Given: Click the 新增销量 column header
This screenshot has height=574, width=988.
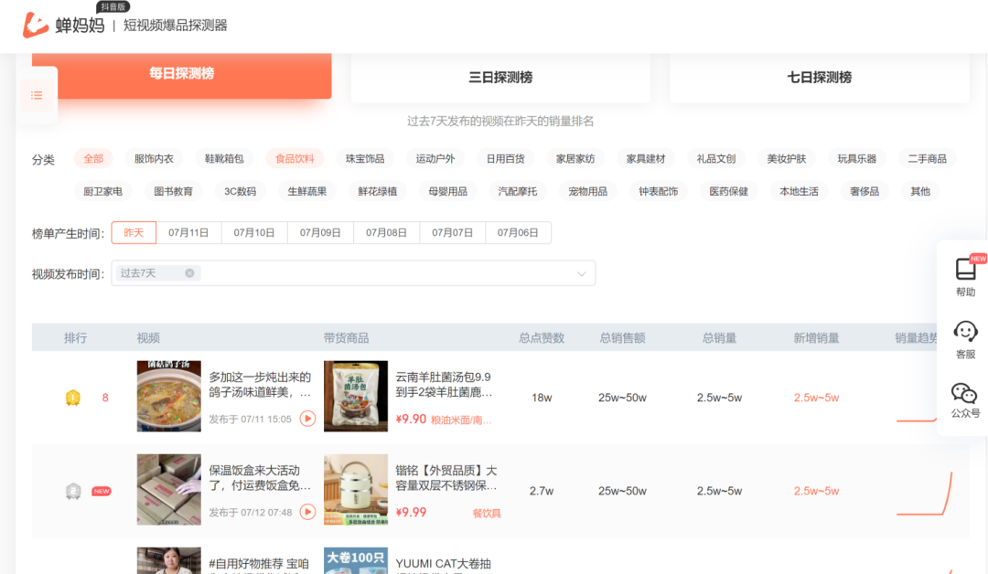Looking at the screenshot, I should [816, 338].
